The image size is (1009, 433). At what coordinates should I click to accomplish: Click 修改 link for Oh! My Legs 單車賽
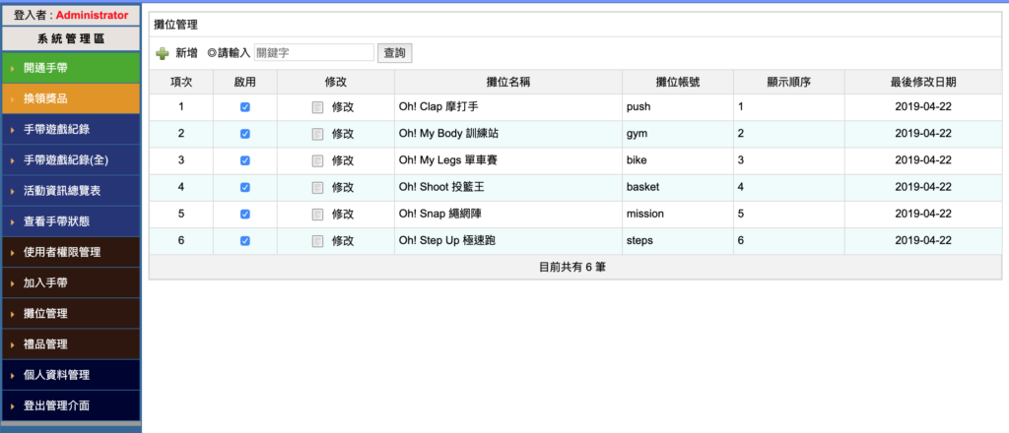pos(342,161)
